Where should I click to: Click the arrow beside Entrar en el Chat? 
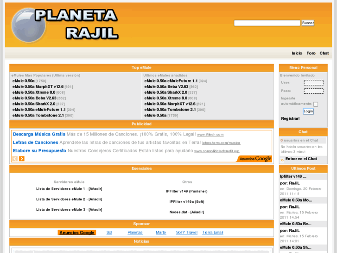tap(282, 160)
